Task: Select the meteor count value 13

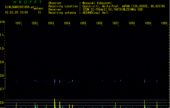Action: (x=39, y=12)
